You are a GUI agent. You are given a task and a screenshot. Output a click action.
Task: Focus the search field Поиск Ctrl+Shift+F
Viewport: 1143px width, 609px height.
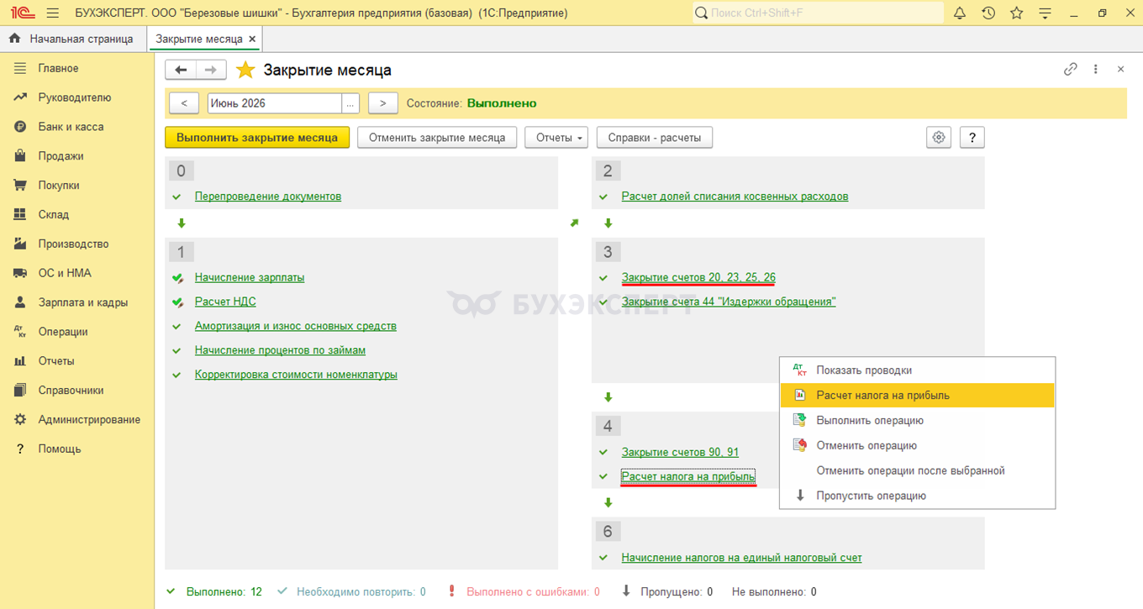818,13
